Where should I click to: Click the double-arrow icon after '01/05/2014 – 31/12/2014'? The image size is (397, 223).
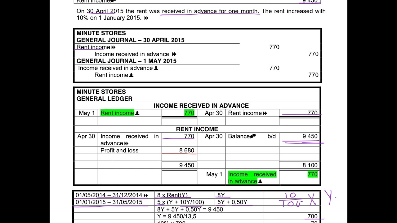[146, 195]
